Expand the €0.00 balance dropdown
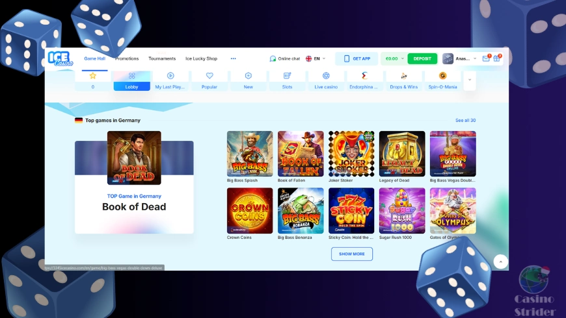 tap(394, 58)
